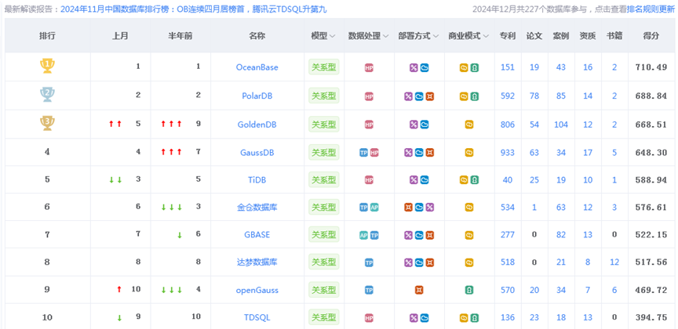Open the openGauss database link
Viewport: 678px width, 329px height.
257,290
